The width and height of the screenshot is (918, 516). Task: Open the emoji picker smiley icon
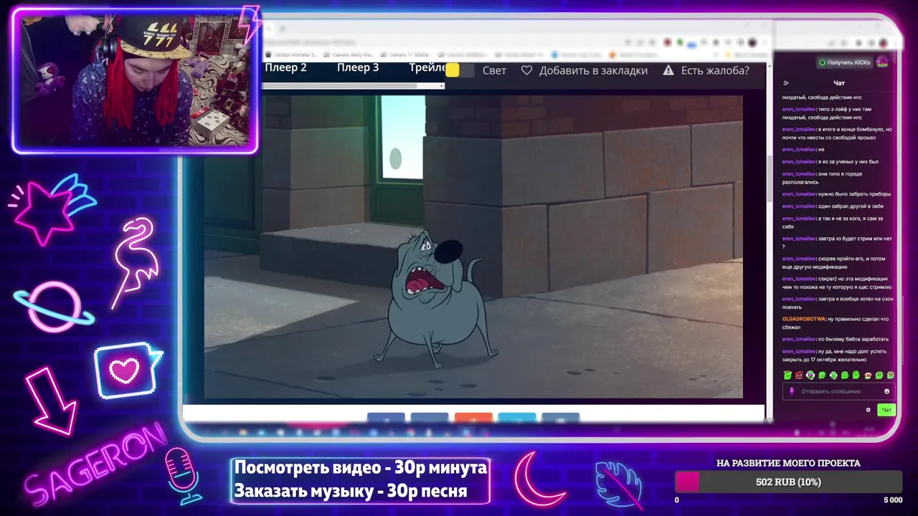[x=886, y=391]
